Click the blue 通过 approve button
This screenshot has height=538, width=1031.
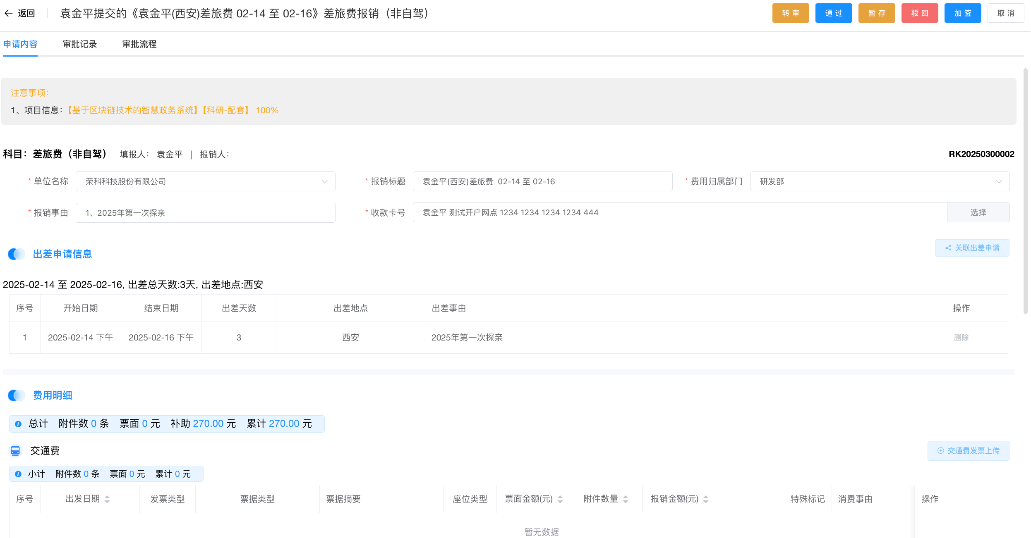[833, 13]
